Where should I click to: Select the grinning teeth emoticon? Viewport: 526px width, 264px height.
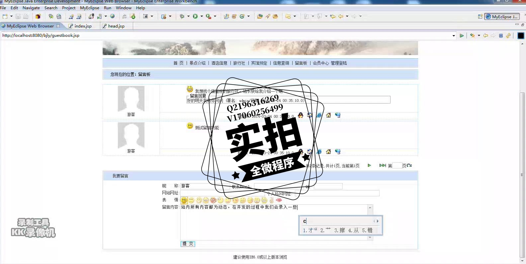264,200
